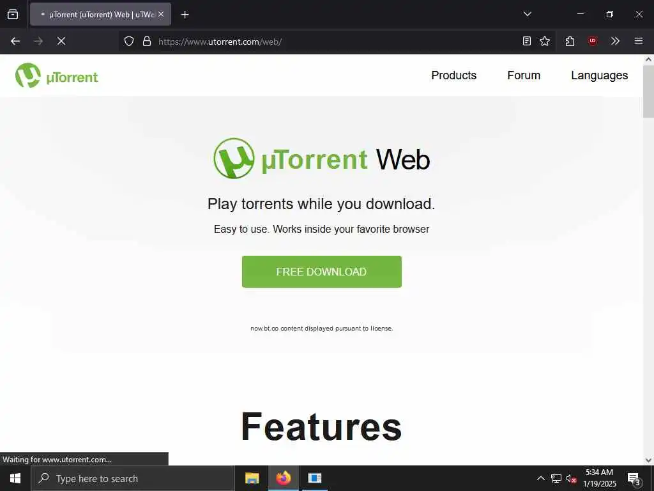
Task: Click 'Play torrents while you download.' text
Action: coord(322,204)
